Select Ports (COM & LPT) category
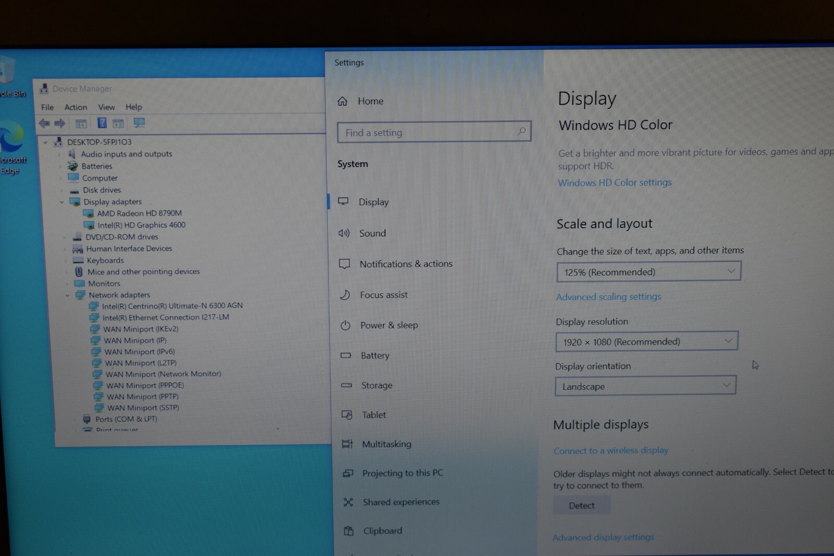The image size is (834, 556). click(126, 419)
